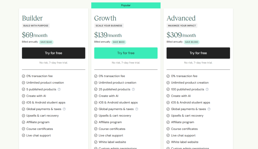
Task: Select the Popular banner above Growth
Action: [126, 5]
